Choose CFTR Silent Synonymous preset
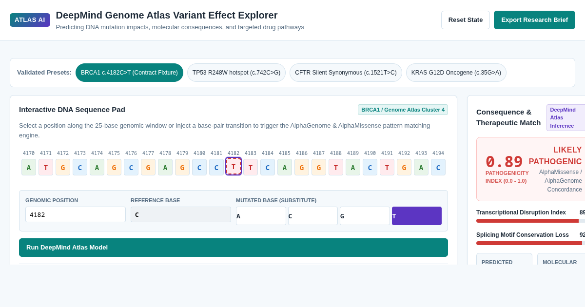 click(346, 73)
